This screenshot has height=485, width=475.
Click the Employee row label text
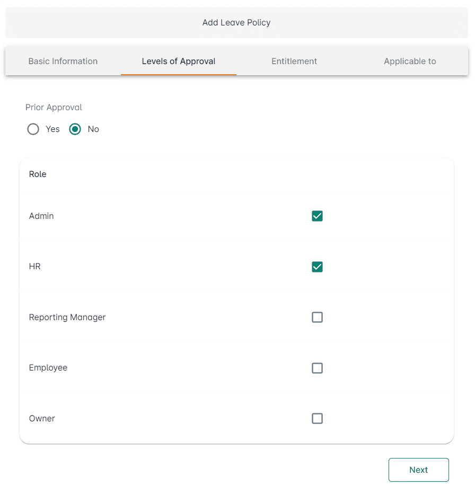coord(48,367)
